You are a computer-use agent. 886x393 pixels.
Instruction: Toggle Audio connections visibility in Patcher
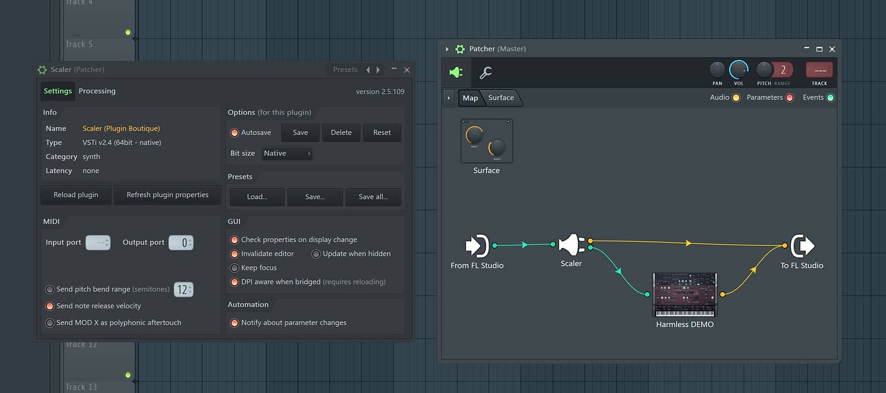(x=736, y=98)
